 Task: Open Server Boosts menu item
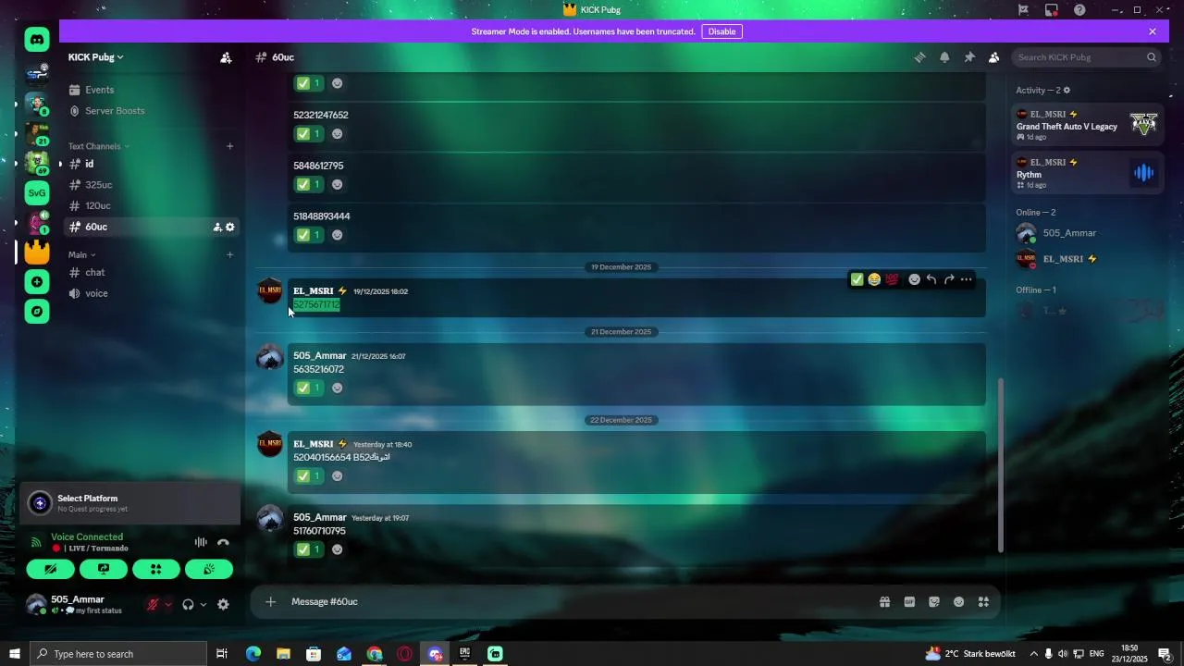[x=153, y=111]
